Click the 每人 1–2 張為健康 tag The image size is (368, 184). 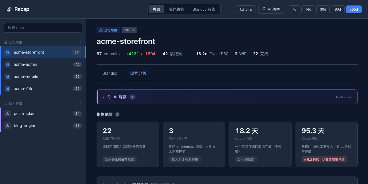(x=185, y=160)
